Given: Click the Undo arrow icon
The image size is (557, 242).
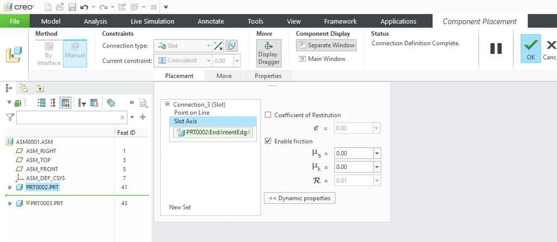Looking at the screenshot, I should [x=84, y=7].
